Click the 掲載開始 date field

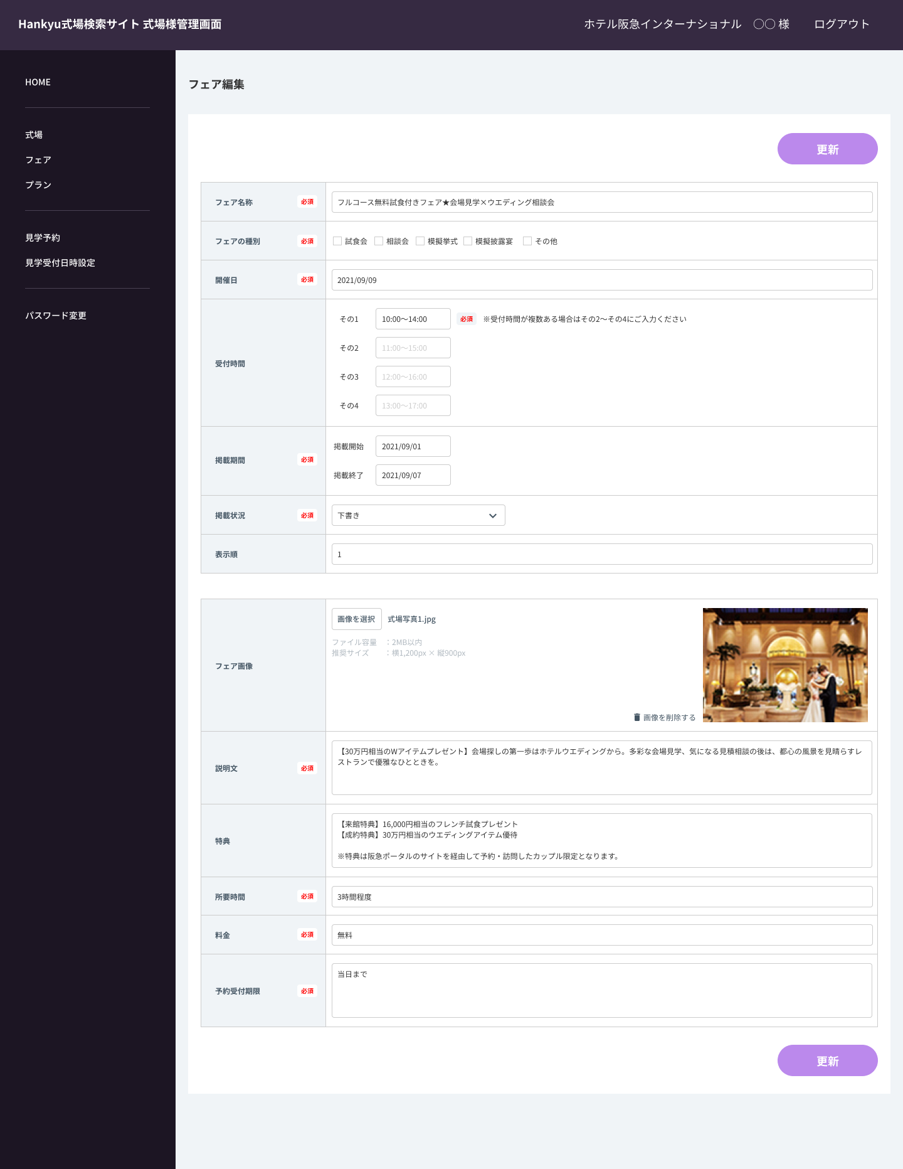(413, 446)
